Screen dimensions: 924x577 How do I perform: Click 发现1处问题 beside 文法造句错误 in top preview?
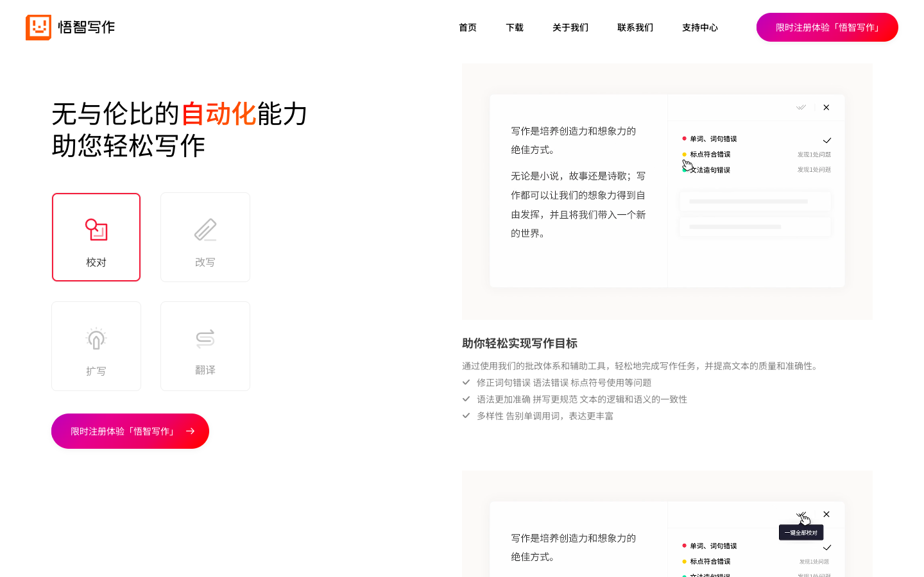[814, 170]
